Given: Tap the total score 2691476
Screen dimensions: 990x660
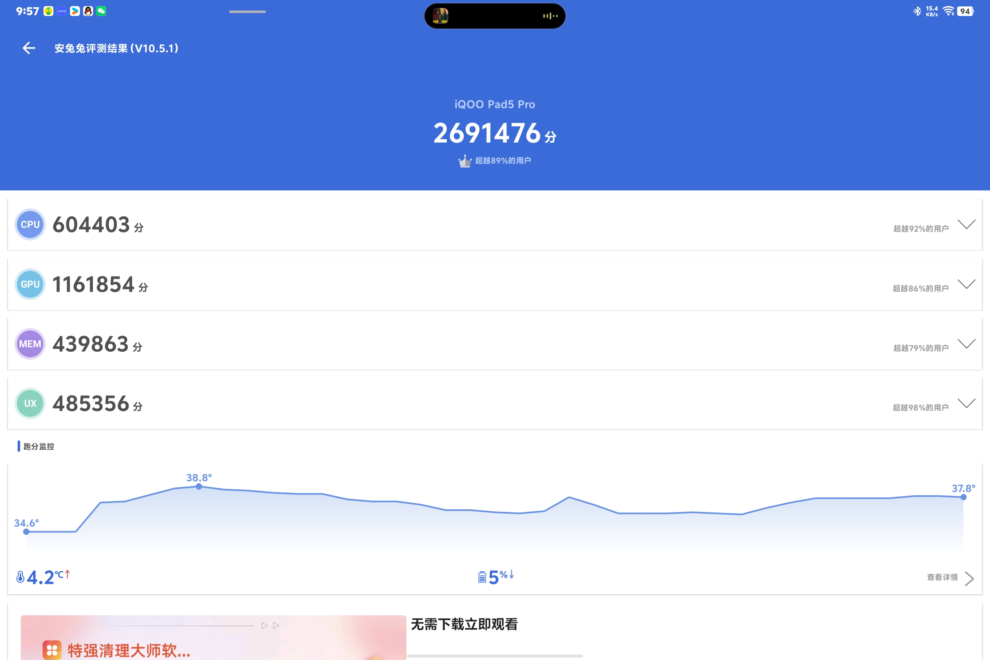Looking at the screenshot, I should (487, 133).
